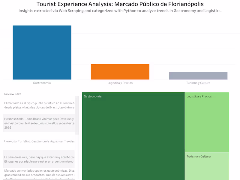Click the review list vertical scrollbar thumb
Screen dimensions: 240x180
pos(77,115)
